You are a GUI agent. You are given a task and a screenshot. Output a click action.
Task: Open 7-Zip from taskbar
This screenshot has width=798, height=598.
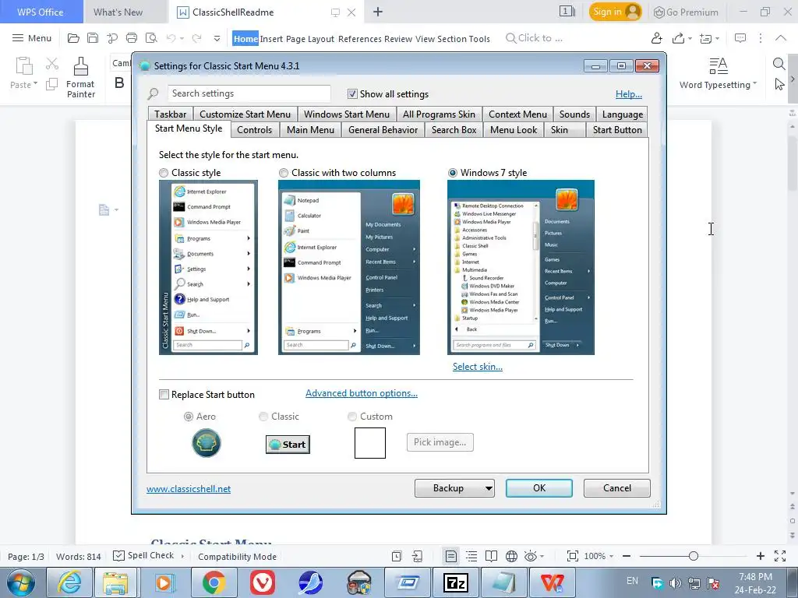coord(455,582)
